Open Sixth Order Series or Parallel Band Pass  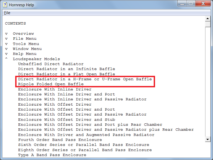click(84, 145)
